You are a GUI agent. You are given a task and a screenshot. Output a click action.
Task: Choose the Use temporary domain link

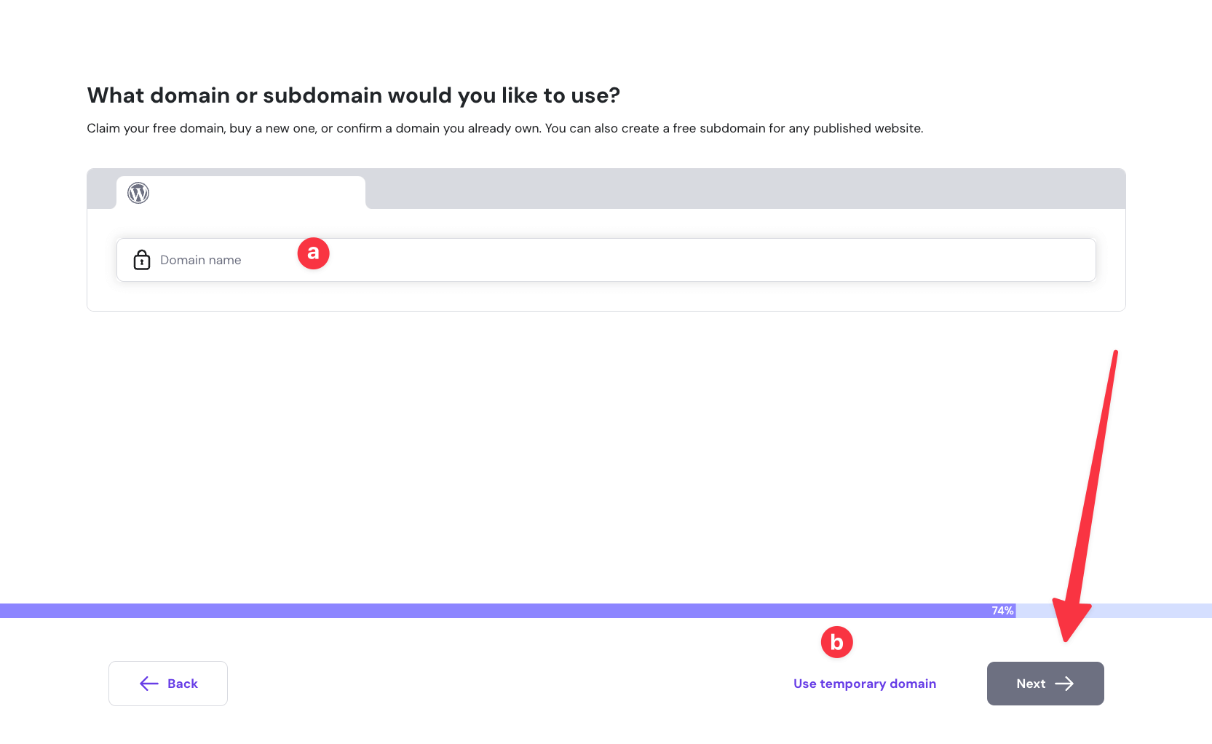865,684
